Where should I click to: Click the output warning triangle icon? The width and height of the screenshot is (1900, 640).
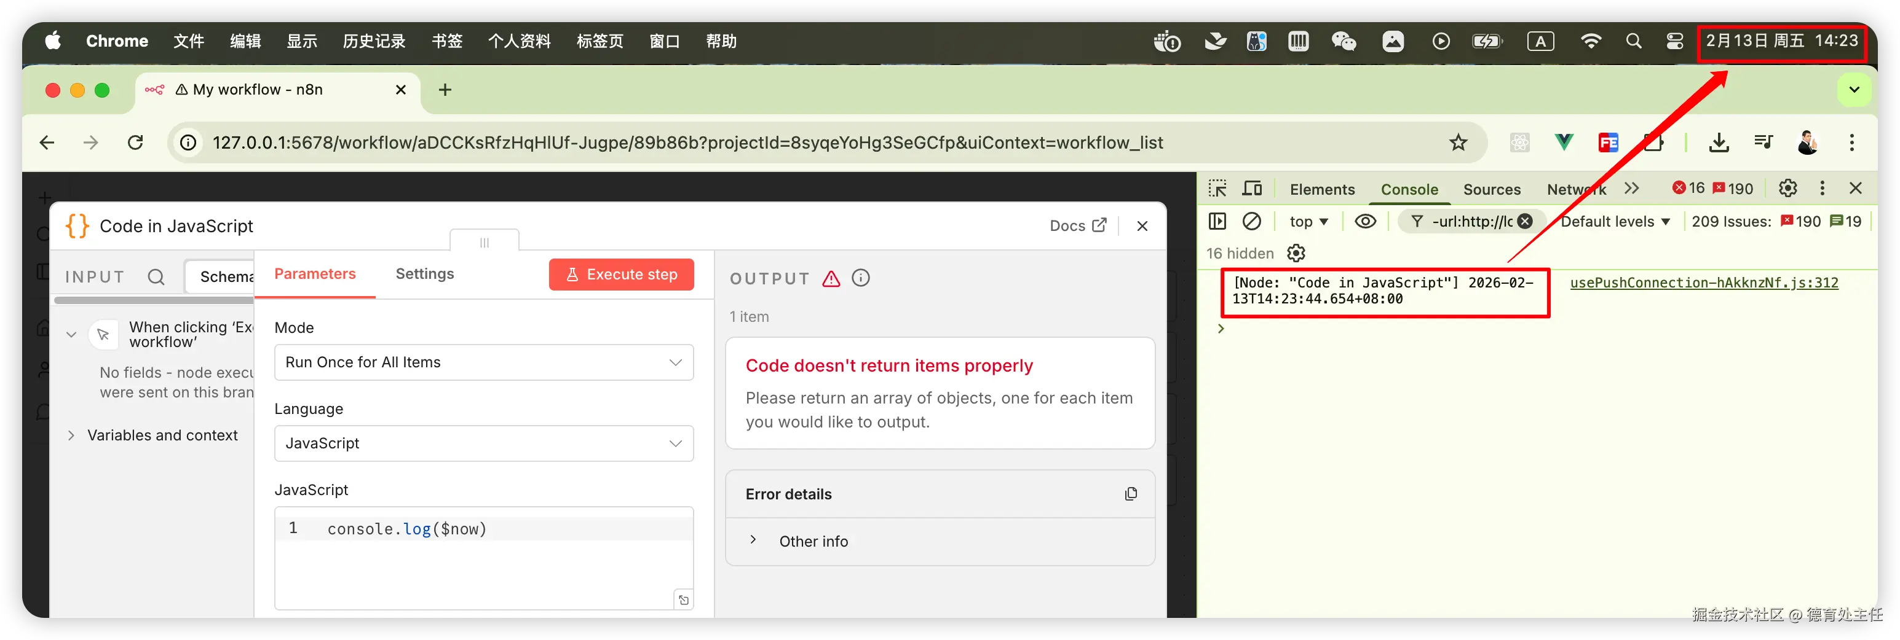coord(831,278)
